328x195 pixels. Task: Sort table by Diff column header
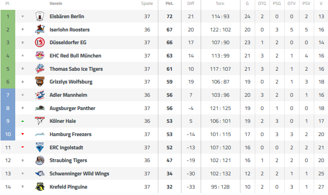(191, 3)
